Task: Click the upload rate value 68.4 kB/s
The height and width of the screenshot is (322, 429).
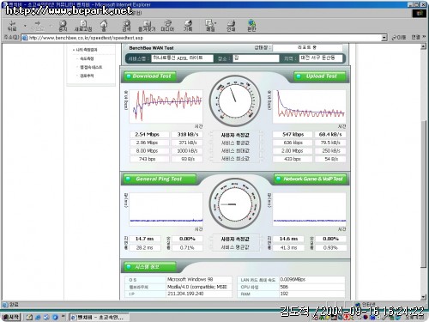Action: point(330,134)
